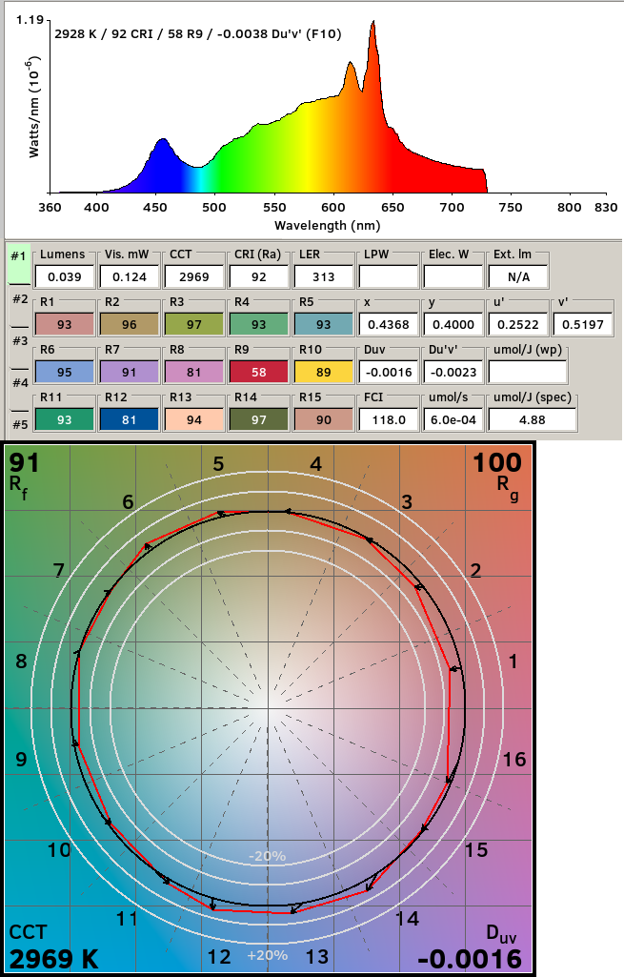Click the Wavelength (nm) axis label
624x977 pixels.
click(x=327, y=225)
